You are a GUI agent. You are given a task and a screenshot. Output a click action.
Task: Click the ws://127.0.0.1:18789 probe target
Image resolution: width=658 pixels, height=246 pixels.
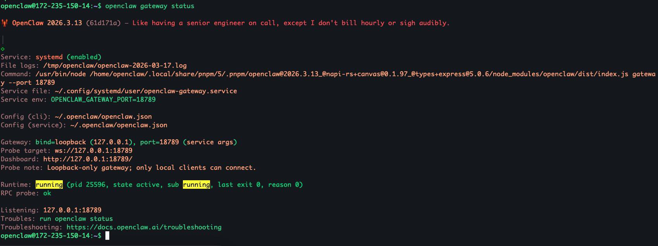click(x=93, y=151)
